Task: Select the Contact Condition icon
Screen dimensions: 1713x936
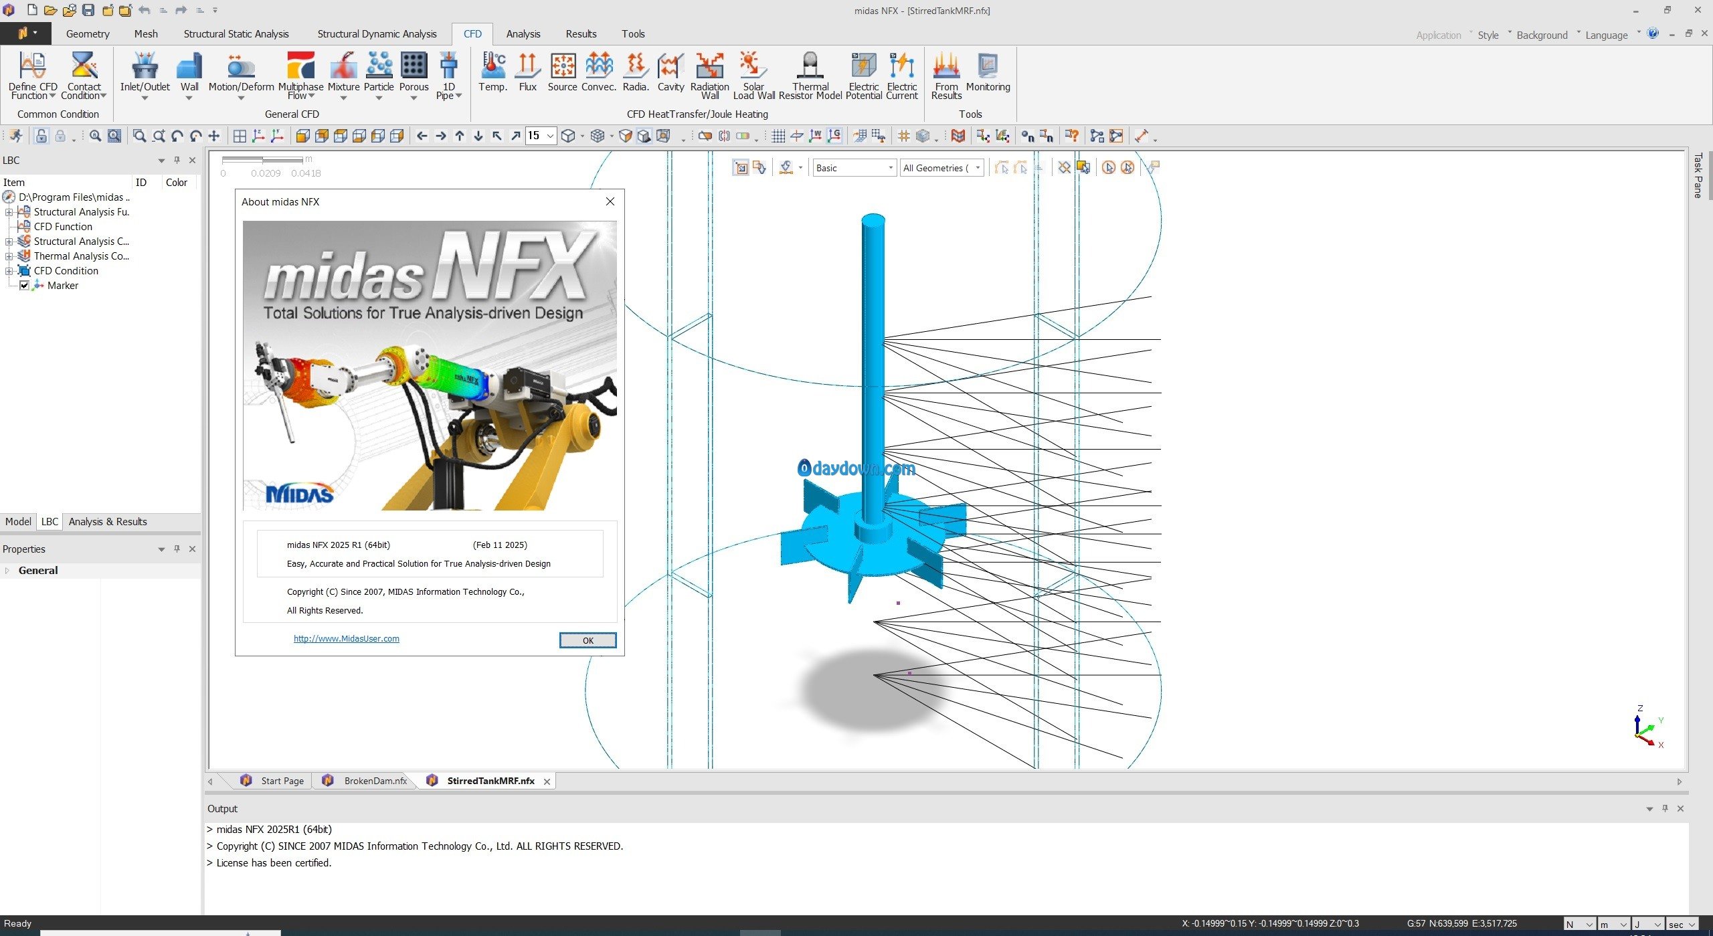Action: (84, 75)
